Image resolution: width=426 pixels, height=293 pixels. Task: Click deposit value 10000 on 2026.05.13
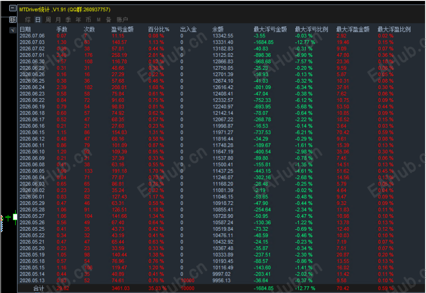click(187, 281)
